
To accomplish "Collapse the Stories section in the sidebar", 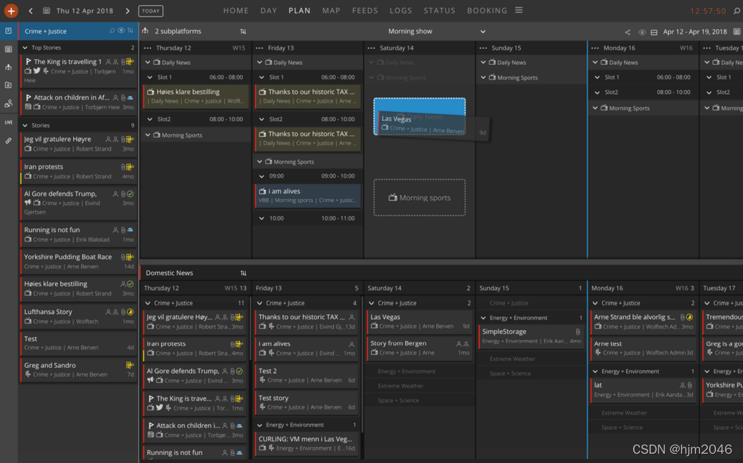I will pos(25,125).
